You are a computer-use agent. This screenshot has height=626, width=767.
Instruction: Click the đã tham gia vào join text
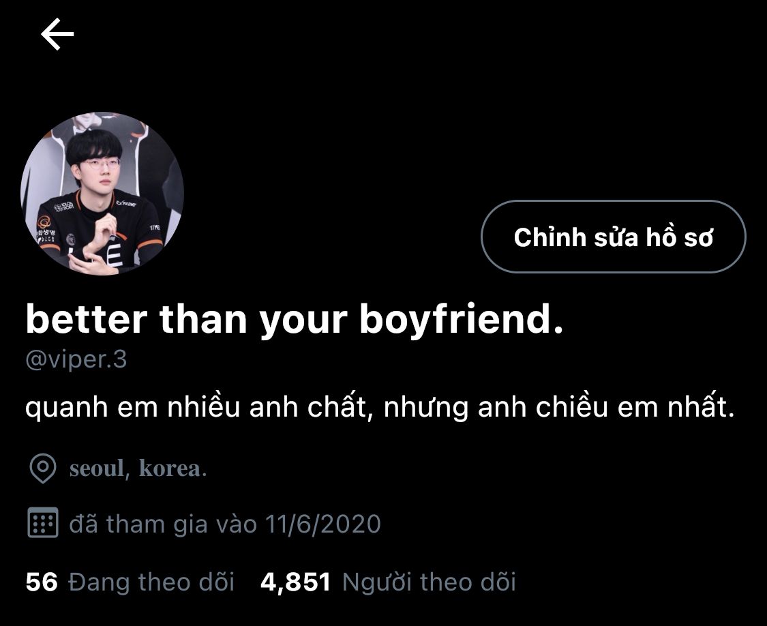point(163,524)
